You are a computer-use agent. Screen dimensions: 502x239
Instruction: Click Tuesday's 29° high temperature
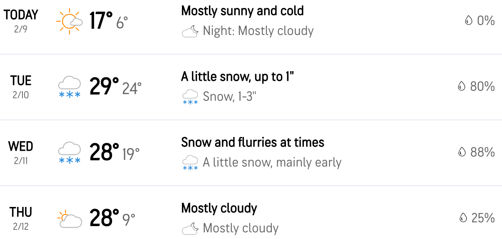(104, 87)
